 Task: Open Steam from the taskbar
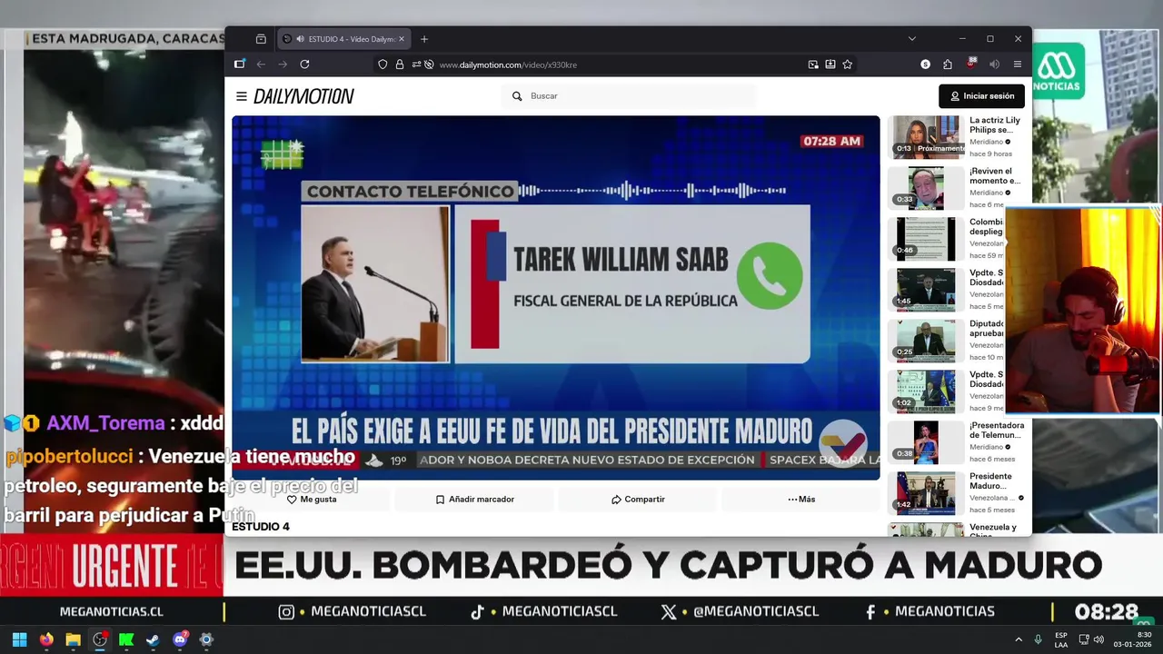coord(153,639)
